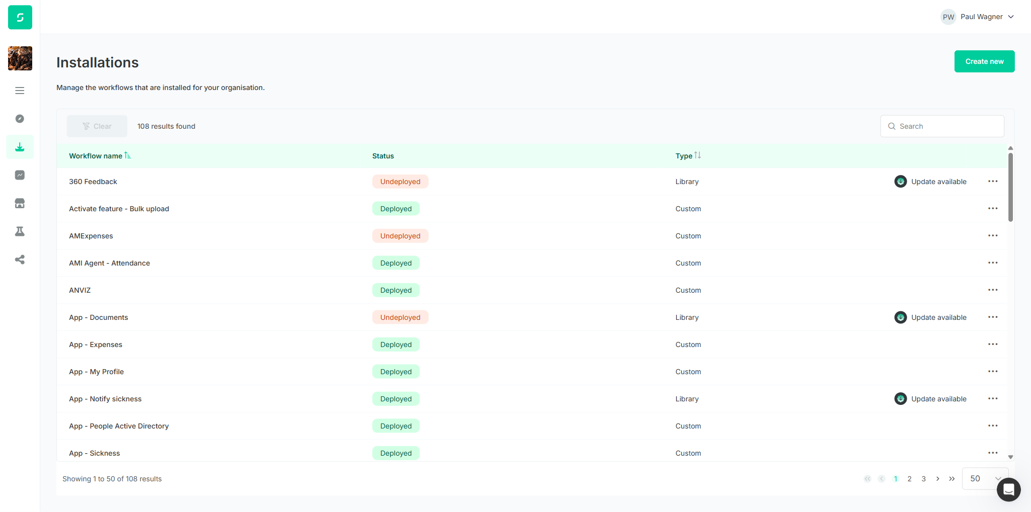The image size is (1031, 512).
Task: Click the previous page arrow
Action: coord(881,479)
